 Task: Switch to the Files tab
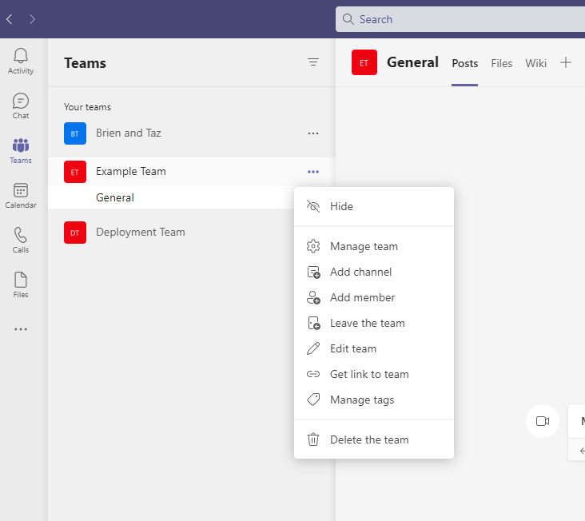click(501, 63)
